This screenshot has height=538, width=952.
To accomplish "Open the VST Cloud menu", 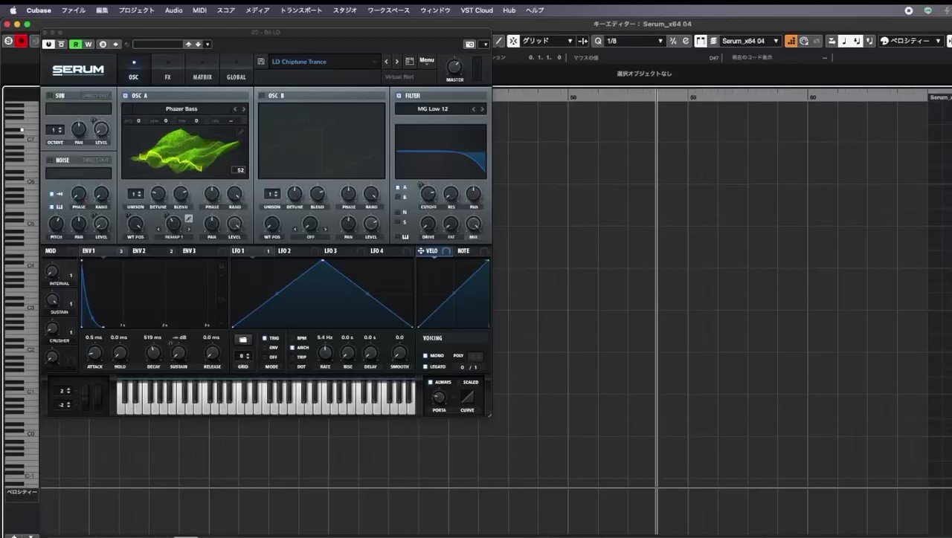I will (477, 10).
